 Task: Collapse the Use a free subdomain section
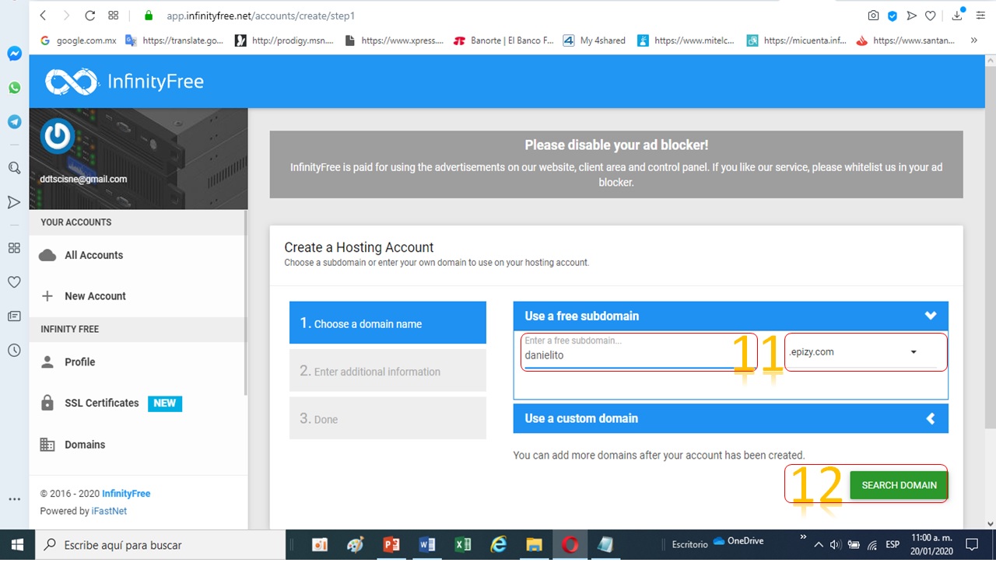930,316
